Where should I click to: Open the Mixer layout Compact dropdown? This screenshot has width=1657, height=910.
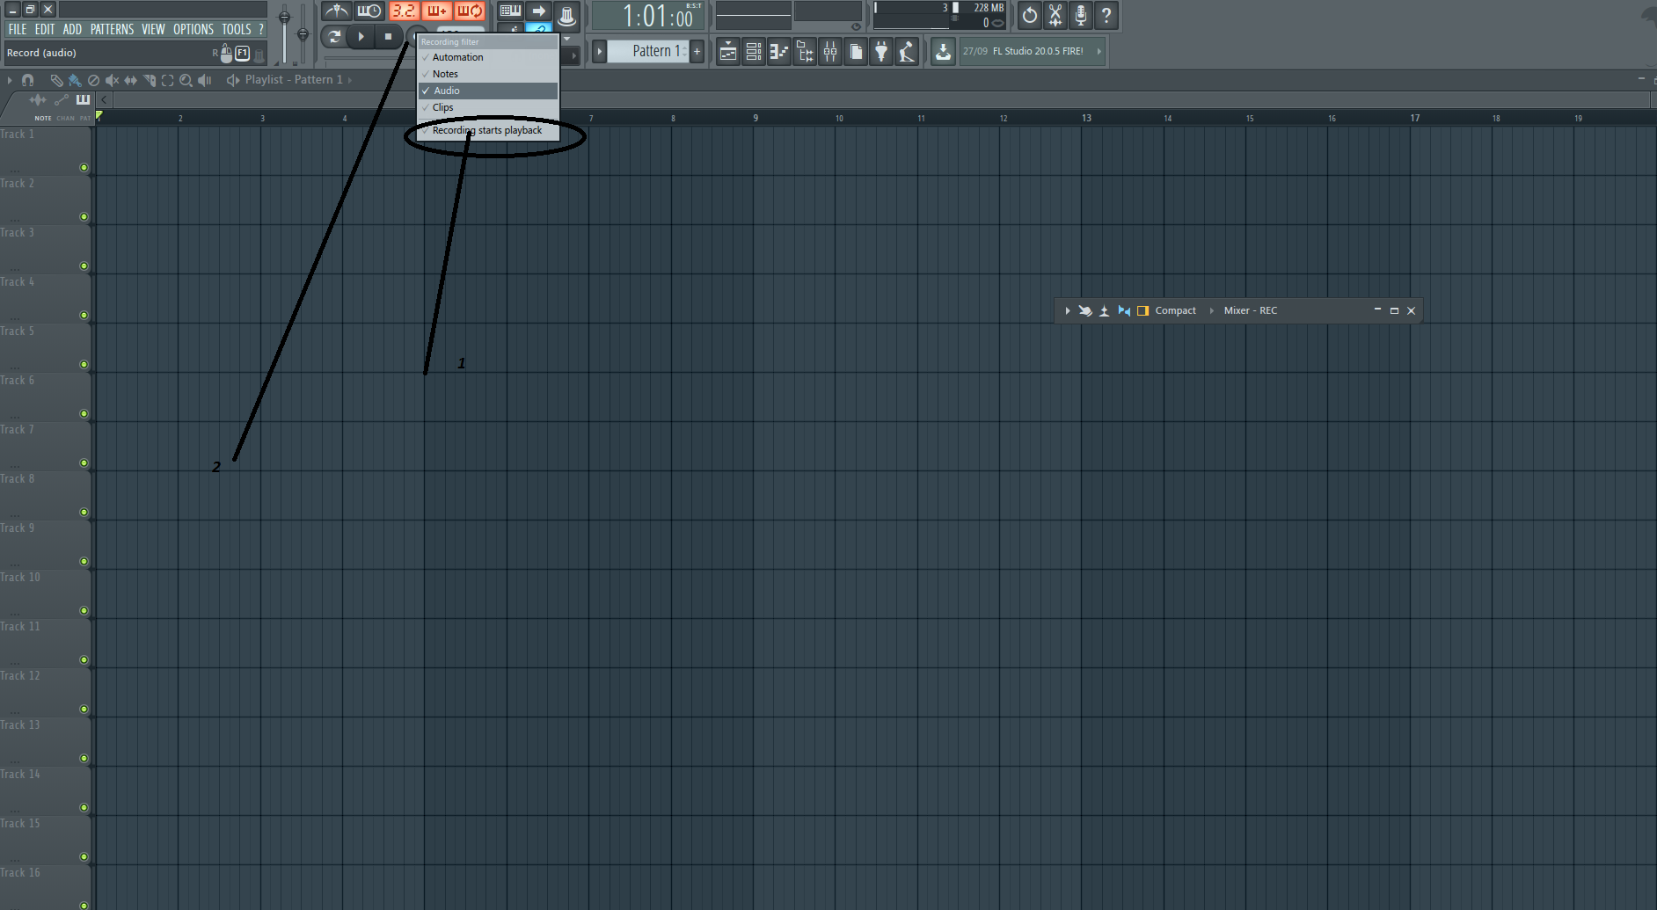(x=1175, y=310)
